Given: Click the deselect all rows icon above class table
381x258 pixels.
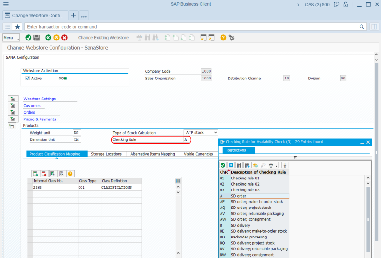Looking at the screenshot, I should tap(61, 174).
